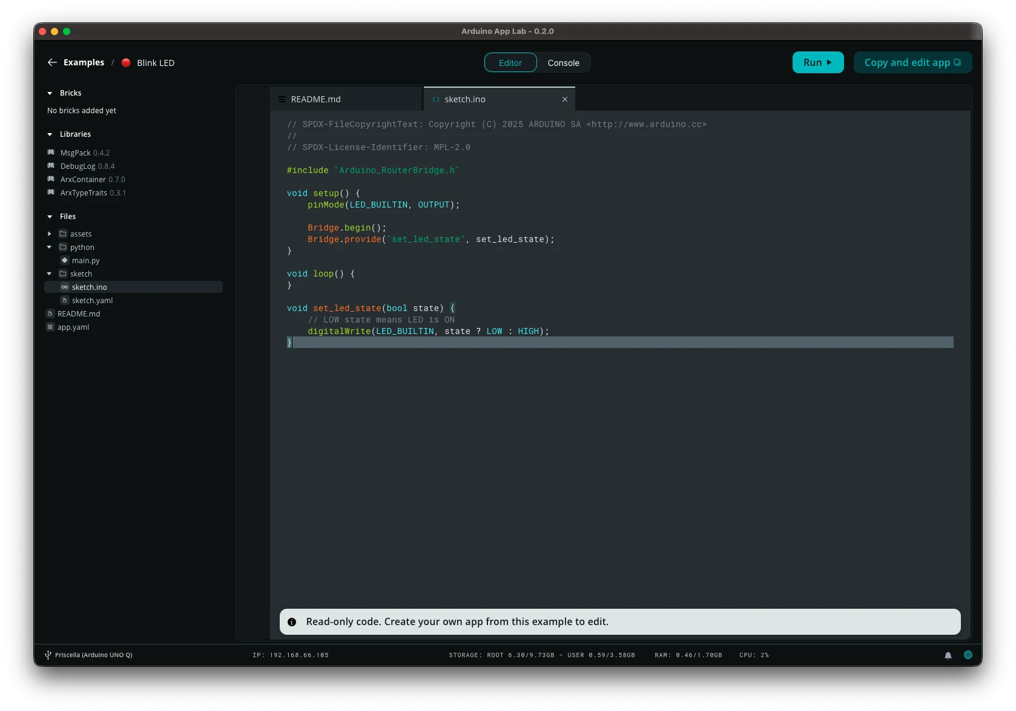Click the MsgPack library book icon
Viewport: 1016px width, 711px height.
[x=51, y=152]
